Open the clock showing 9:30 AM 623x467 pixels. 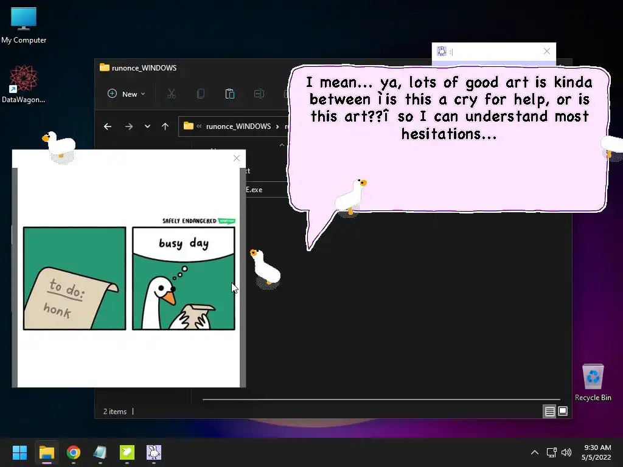point(596,452)
